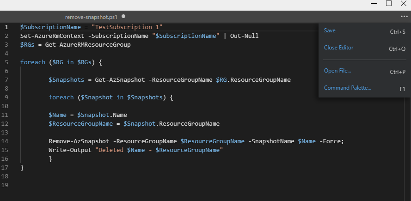Click line number 19 in the gutter
The image size is (411, 201).
point(6,185)
